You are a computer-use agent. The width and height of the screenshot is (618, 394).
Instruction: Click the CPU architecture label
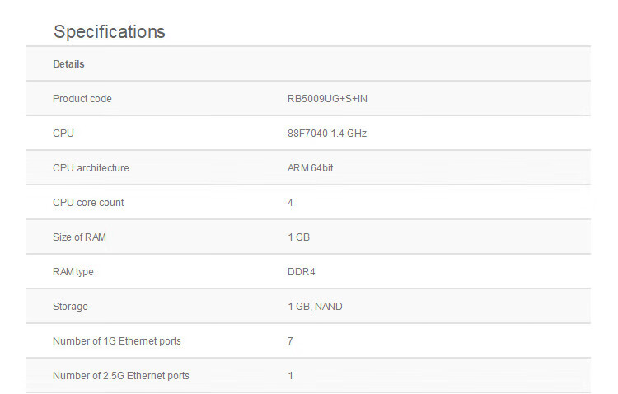click(x=91, y=168)
